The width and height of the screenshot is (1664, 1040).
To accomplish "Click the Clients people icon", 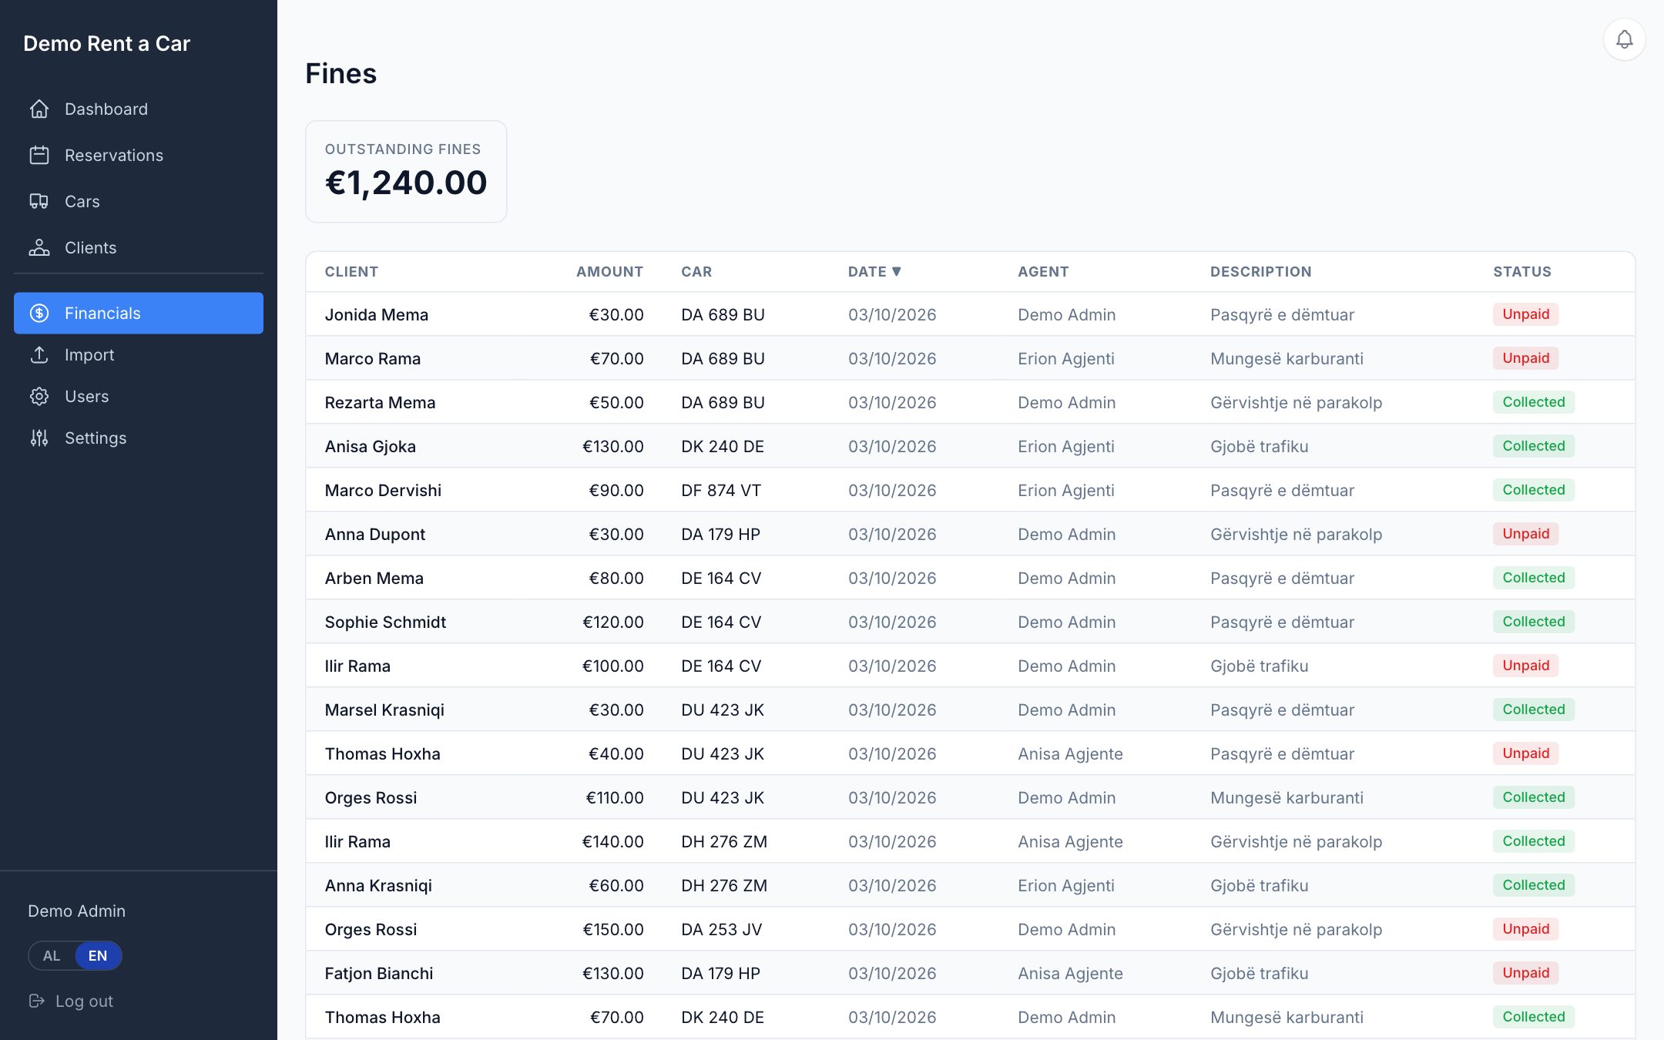I will 39,248.
